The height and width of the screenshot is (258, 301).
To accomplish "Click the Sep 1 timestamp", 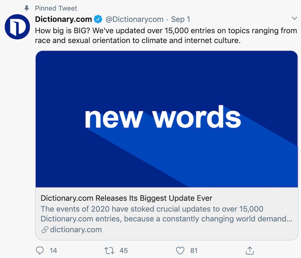I will (x=181, y=19).
